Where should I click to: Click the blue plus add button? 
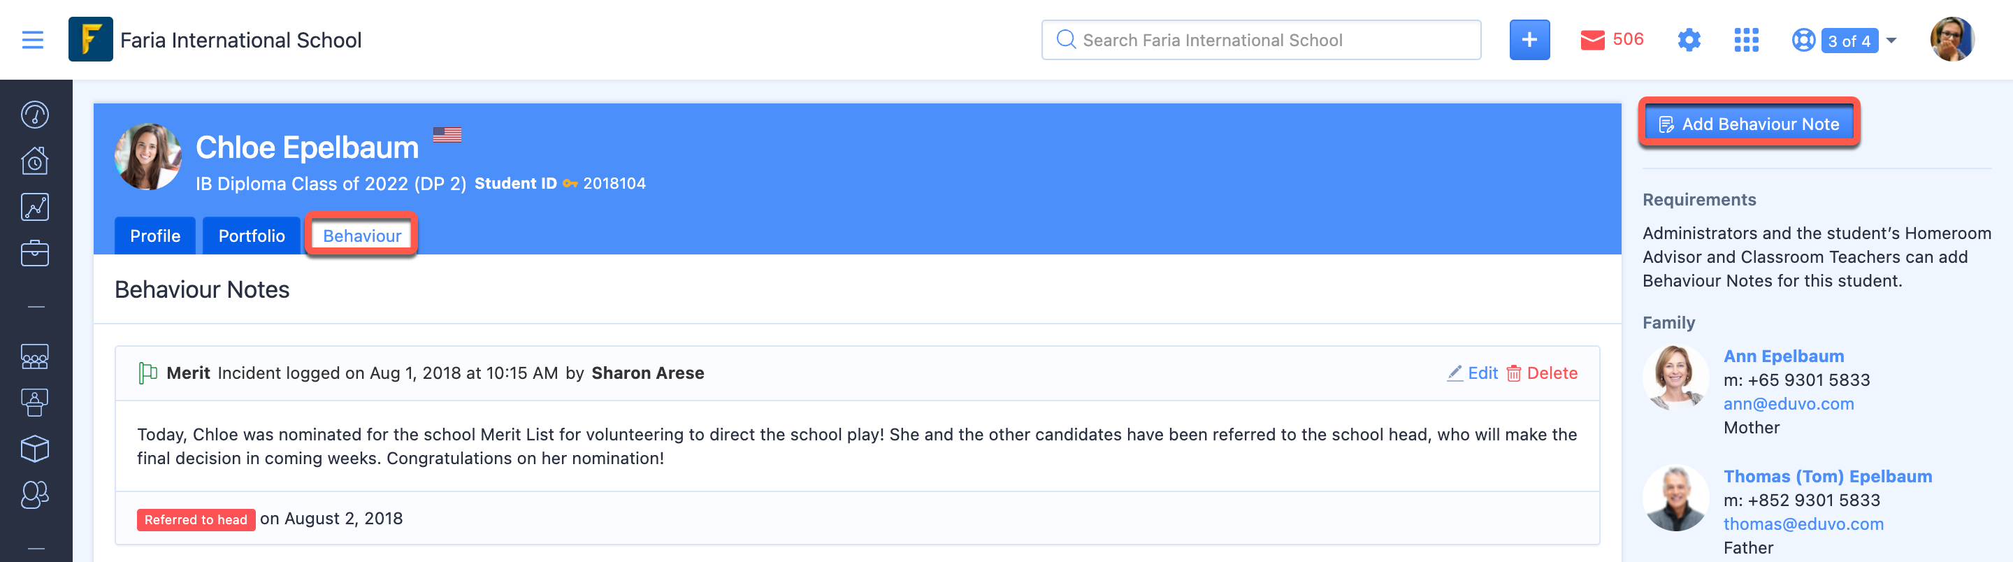(x=1529, y=40)
